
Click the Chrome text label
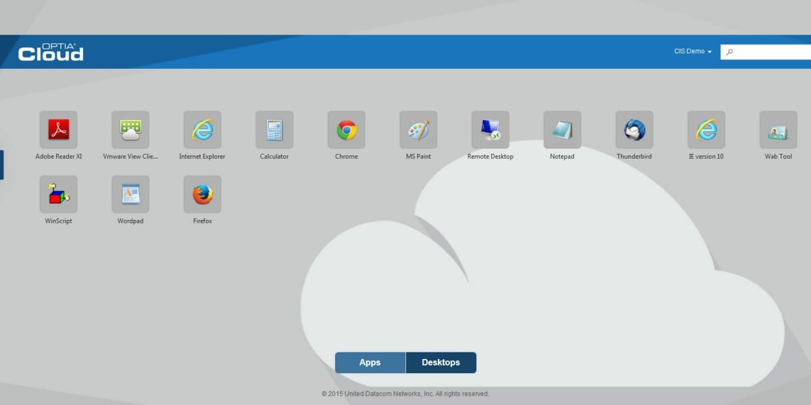(347, 157)
